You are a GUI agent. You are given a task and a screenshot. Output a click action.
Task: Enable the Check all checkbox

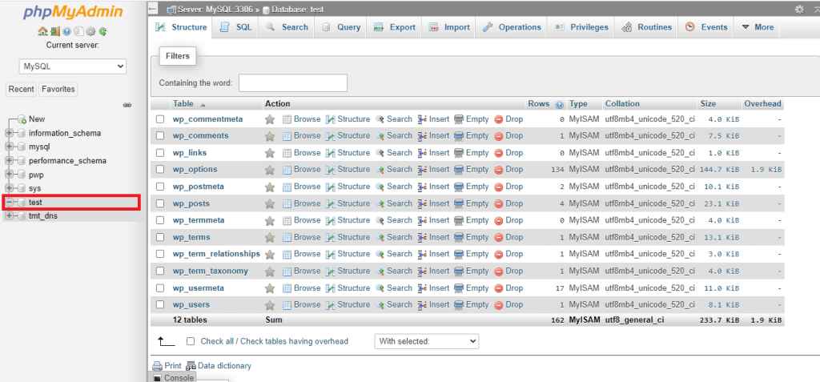[191, 341]
